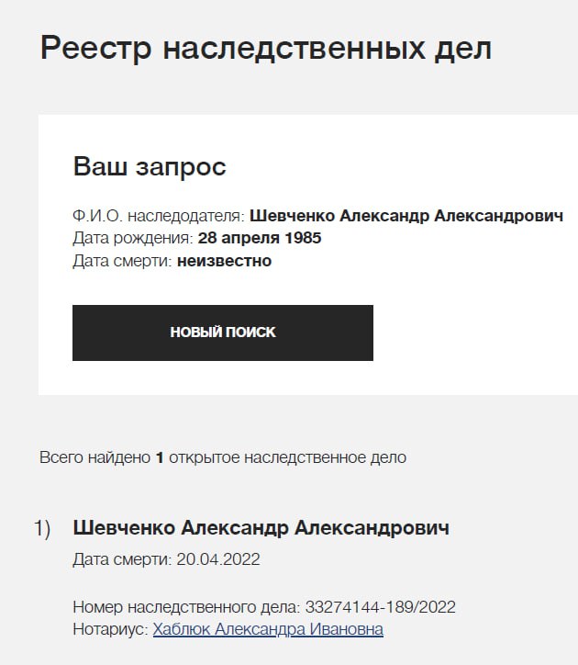Click the Реестр наследственных дел page heading
Image resolution: width=578 pixels, height=665 pixels.
(266, 48)
